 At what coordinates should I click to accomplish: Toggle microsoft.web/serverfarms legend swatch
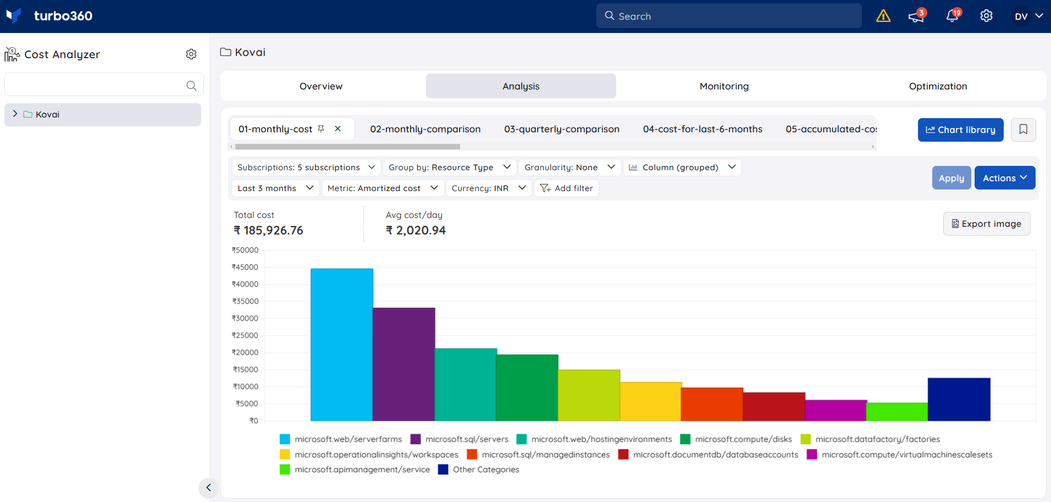pos(285,439)
